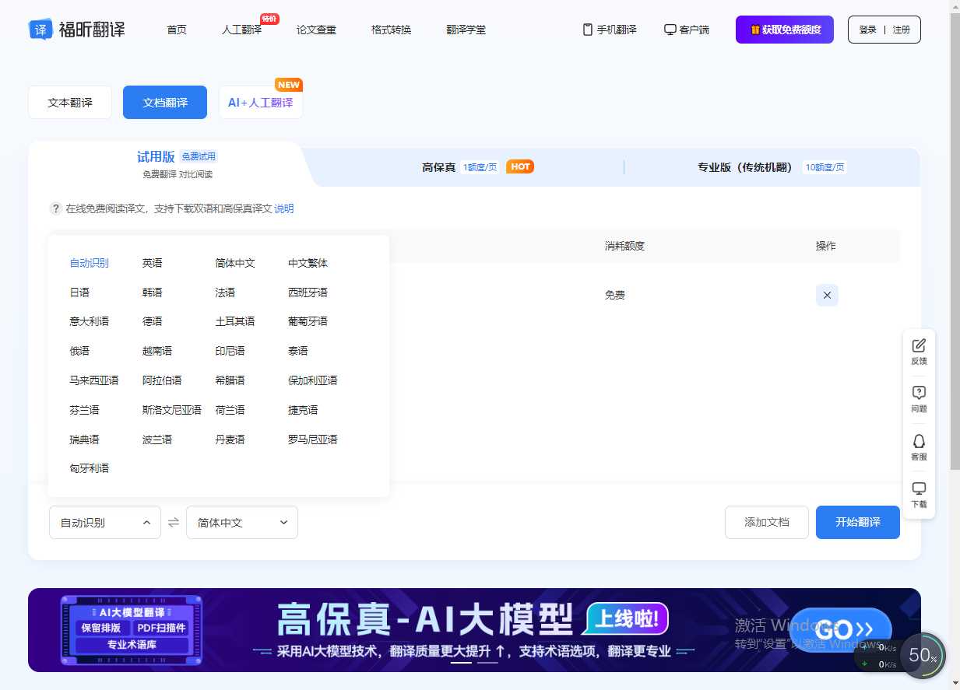The width and height of the screenshot is (960, 690).
Task: Choose 斯洛文尼亚语 in the language list
Action: tap(171, 410)
